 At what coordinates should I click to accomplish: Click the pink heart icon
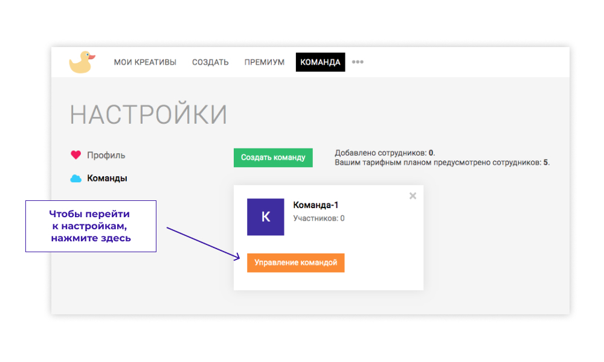[75, 155]
